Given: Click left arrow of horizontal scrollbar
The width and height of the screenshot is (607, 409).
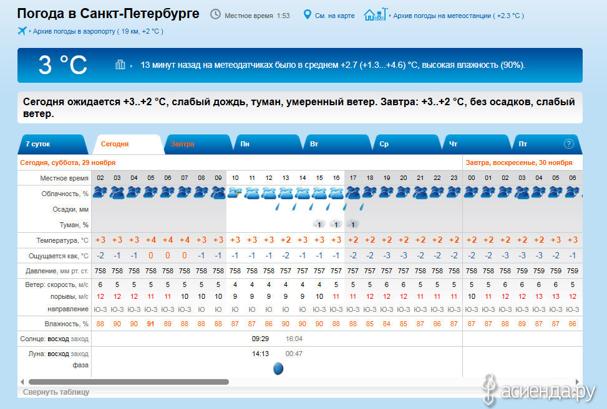Looking at the screenshot, I should (22, 382).
